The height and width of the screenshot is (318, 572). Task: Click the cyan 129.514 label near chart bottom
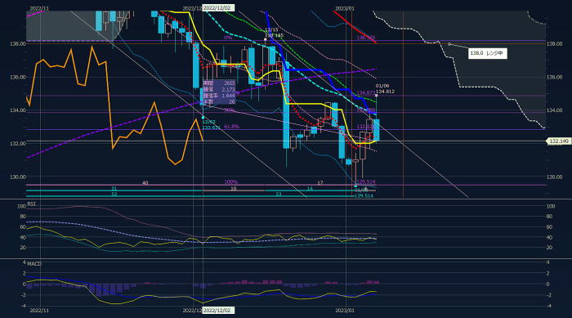364,196
